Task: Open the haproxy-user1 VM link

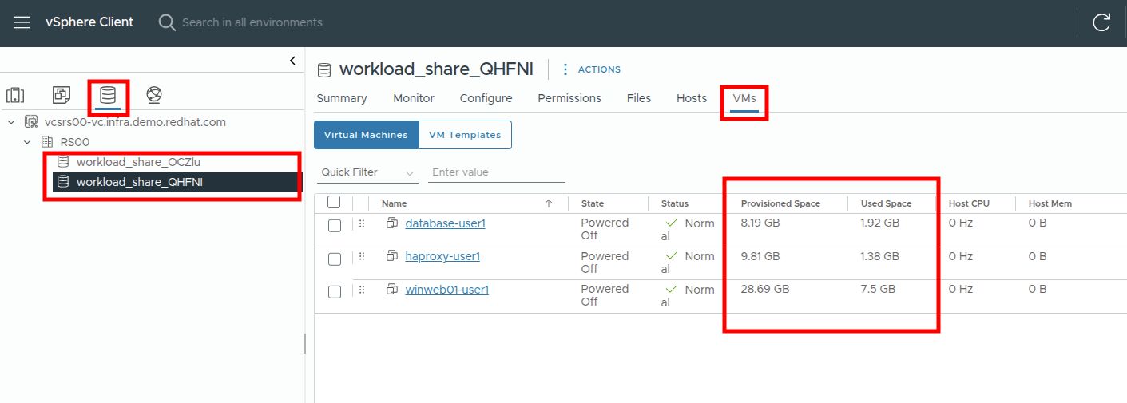Action: 442,256
